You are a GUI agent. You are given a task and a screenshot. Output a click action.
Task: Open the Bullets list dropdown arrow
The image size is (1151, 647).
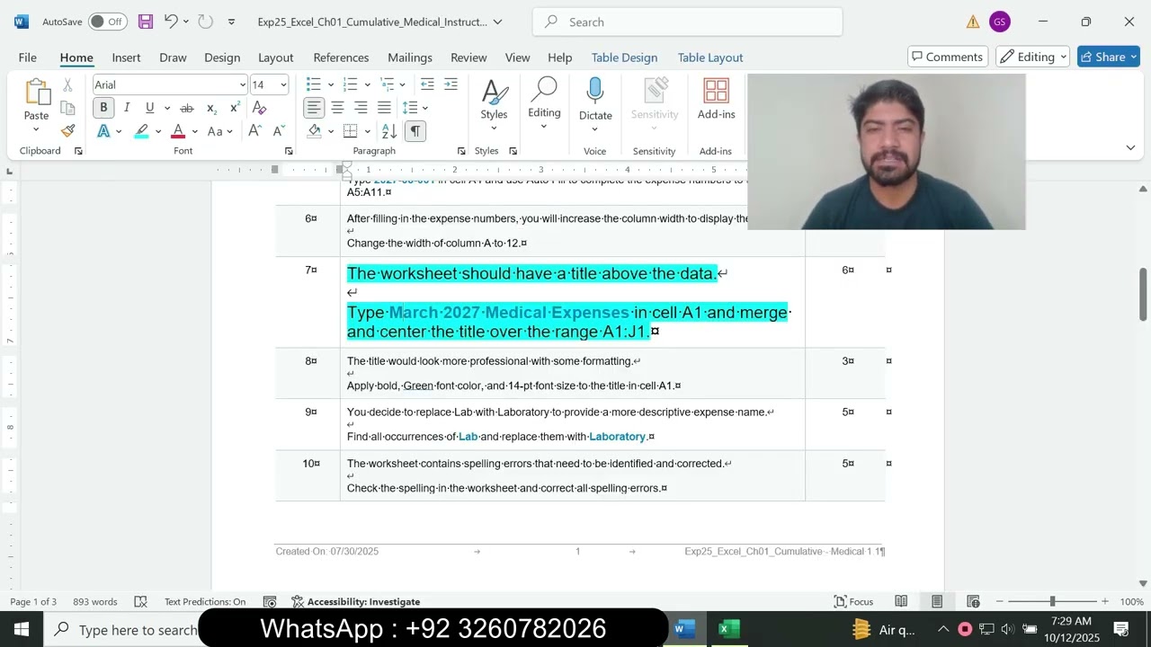(x=331, y=84)
